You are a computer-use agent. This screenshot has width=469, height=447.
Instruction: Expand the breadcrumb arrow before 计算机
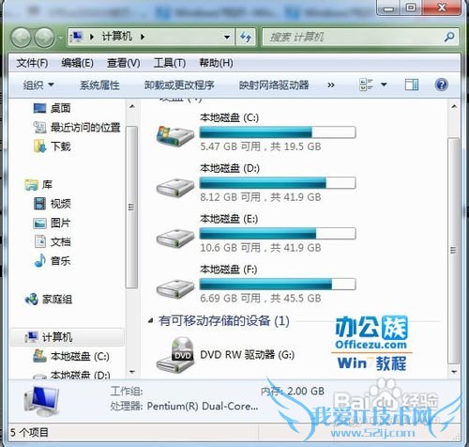click(92, 37)
